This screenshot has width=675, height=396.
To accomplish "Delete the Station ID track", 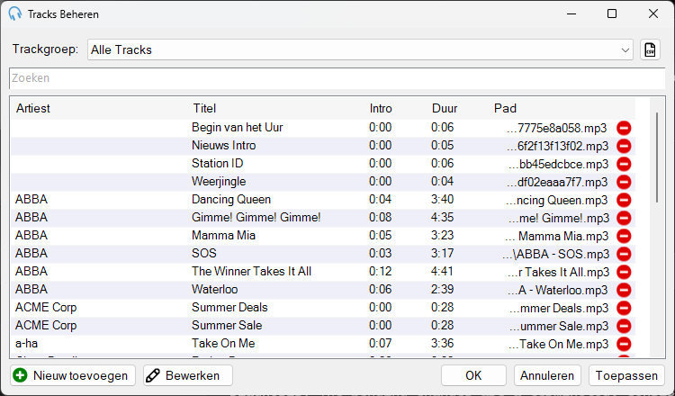I will coord(624,164).
